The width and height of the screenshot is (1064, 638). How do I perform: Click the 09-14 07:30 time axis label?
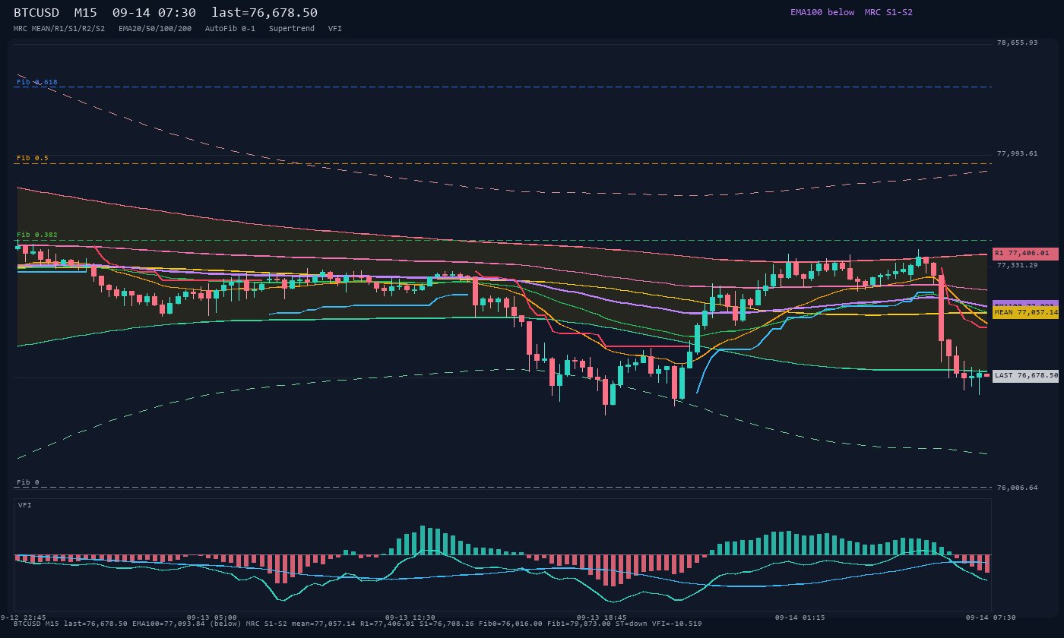point(991,617)
